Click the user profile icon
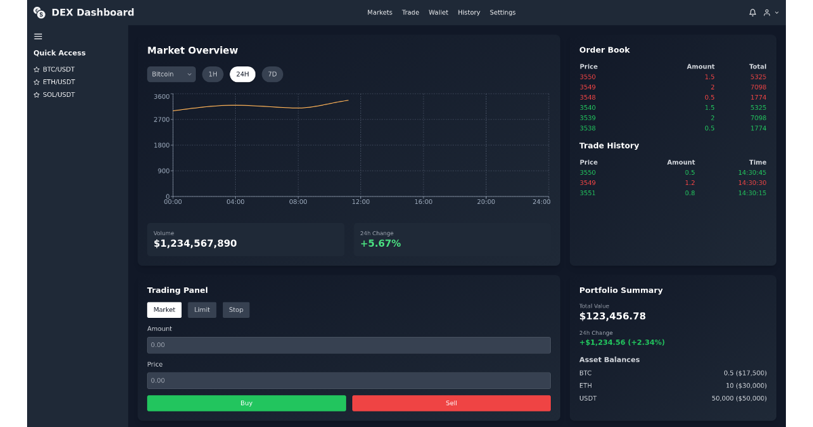The width and height of the screenshot is (813, 427). [x=765, y=12]
